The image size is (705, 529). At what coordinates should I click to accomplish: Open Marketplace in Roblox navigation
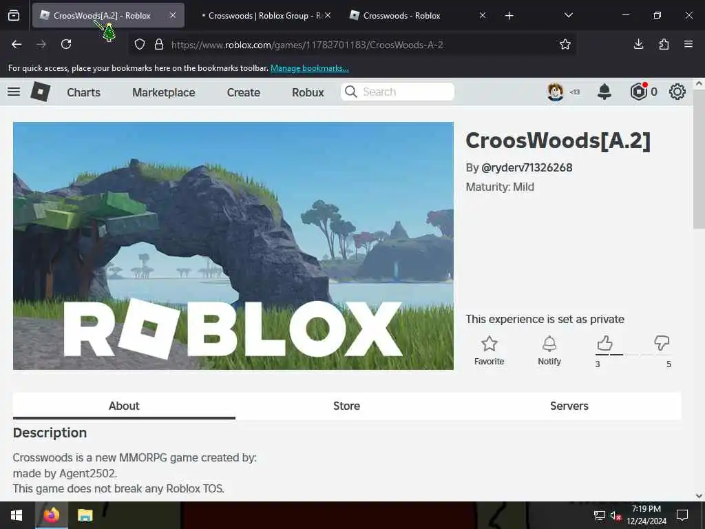(x=164, y=92)
